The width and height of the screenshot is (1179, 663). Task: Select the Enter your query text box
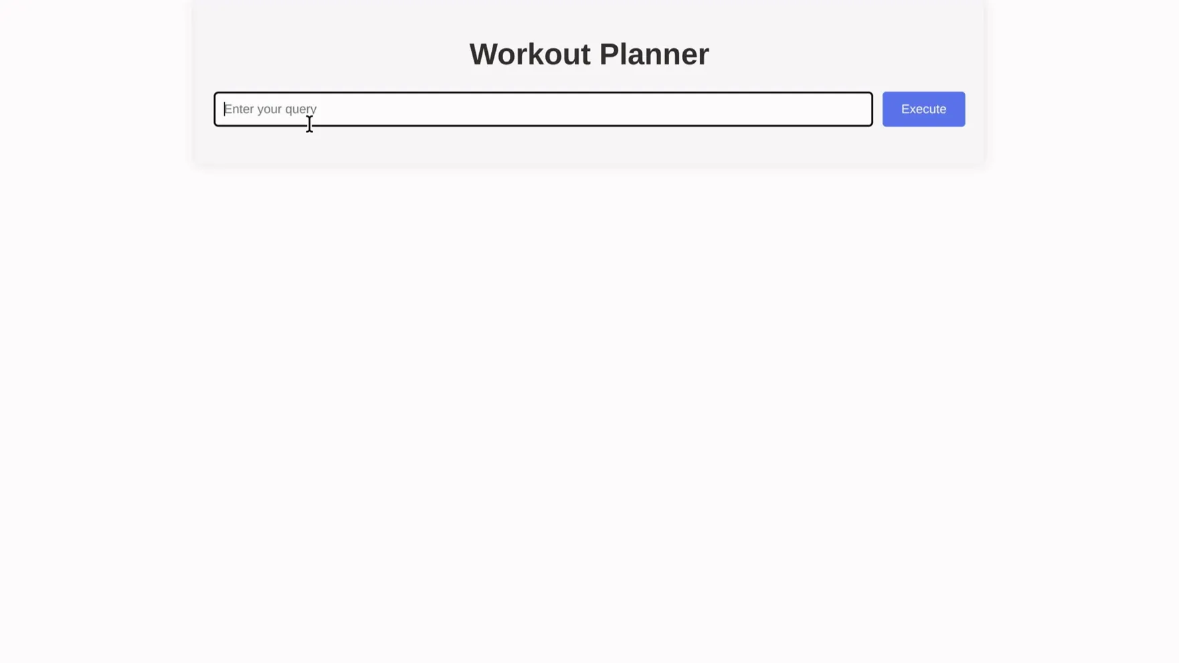(542, 108)
